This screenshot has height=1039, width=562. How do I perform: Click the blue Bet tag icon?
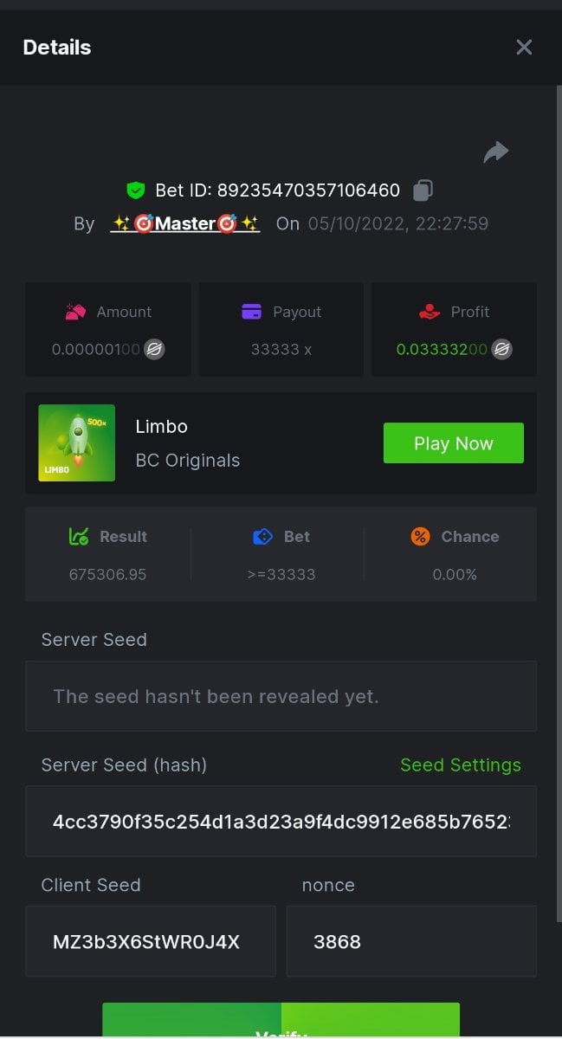click(x=262, y=537)
